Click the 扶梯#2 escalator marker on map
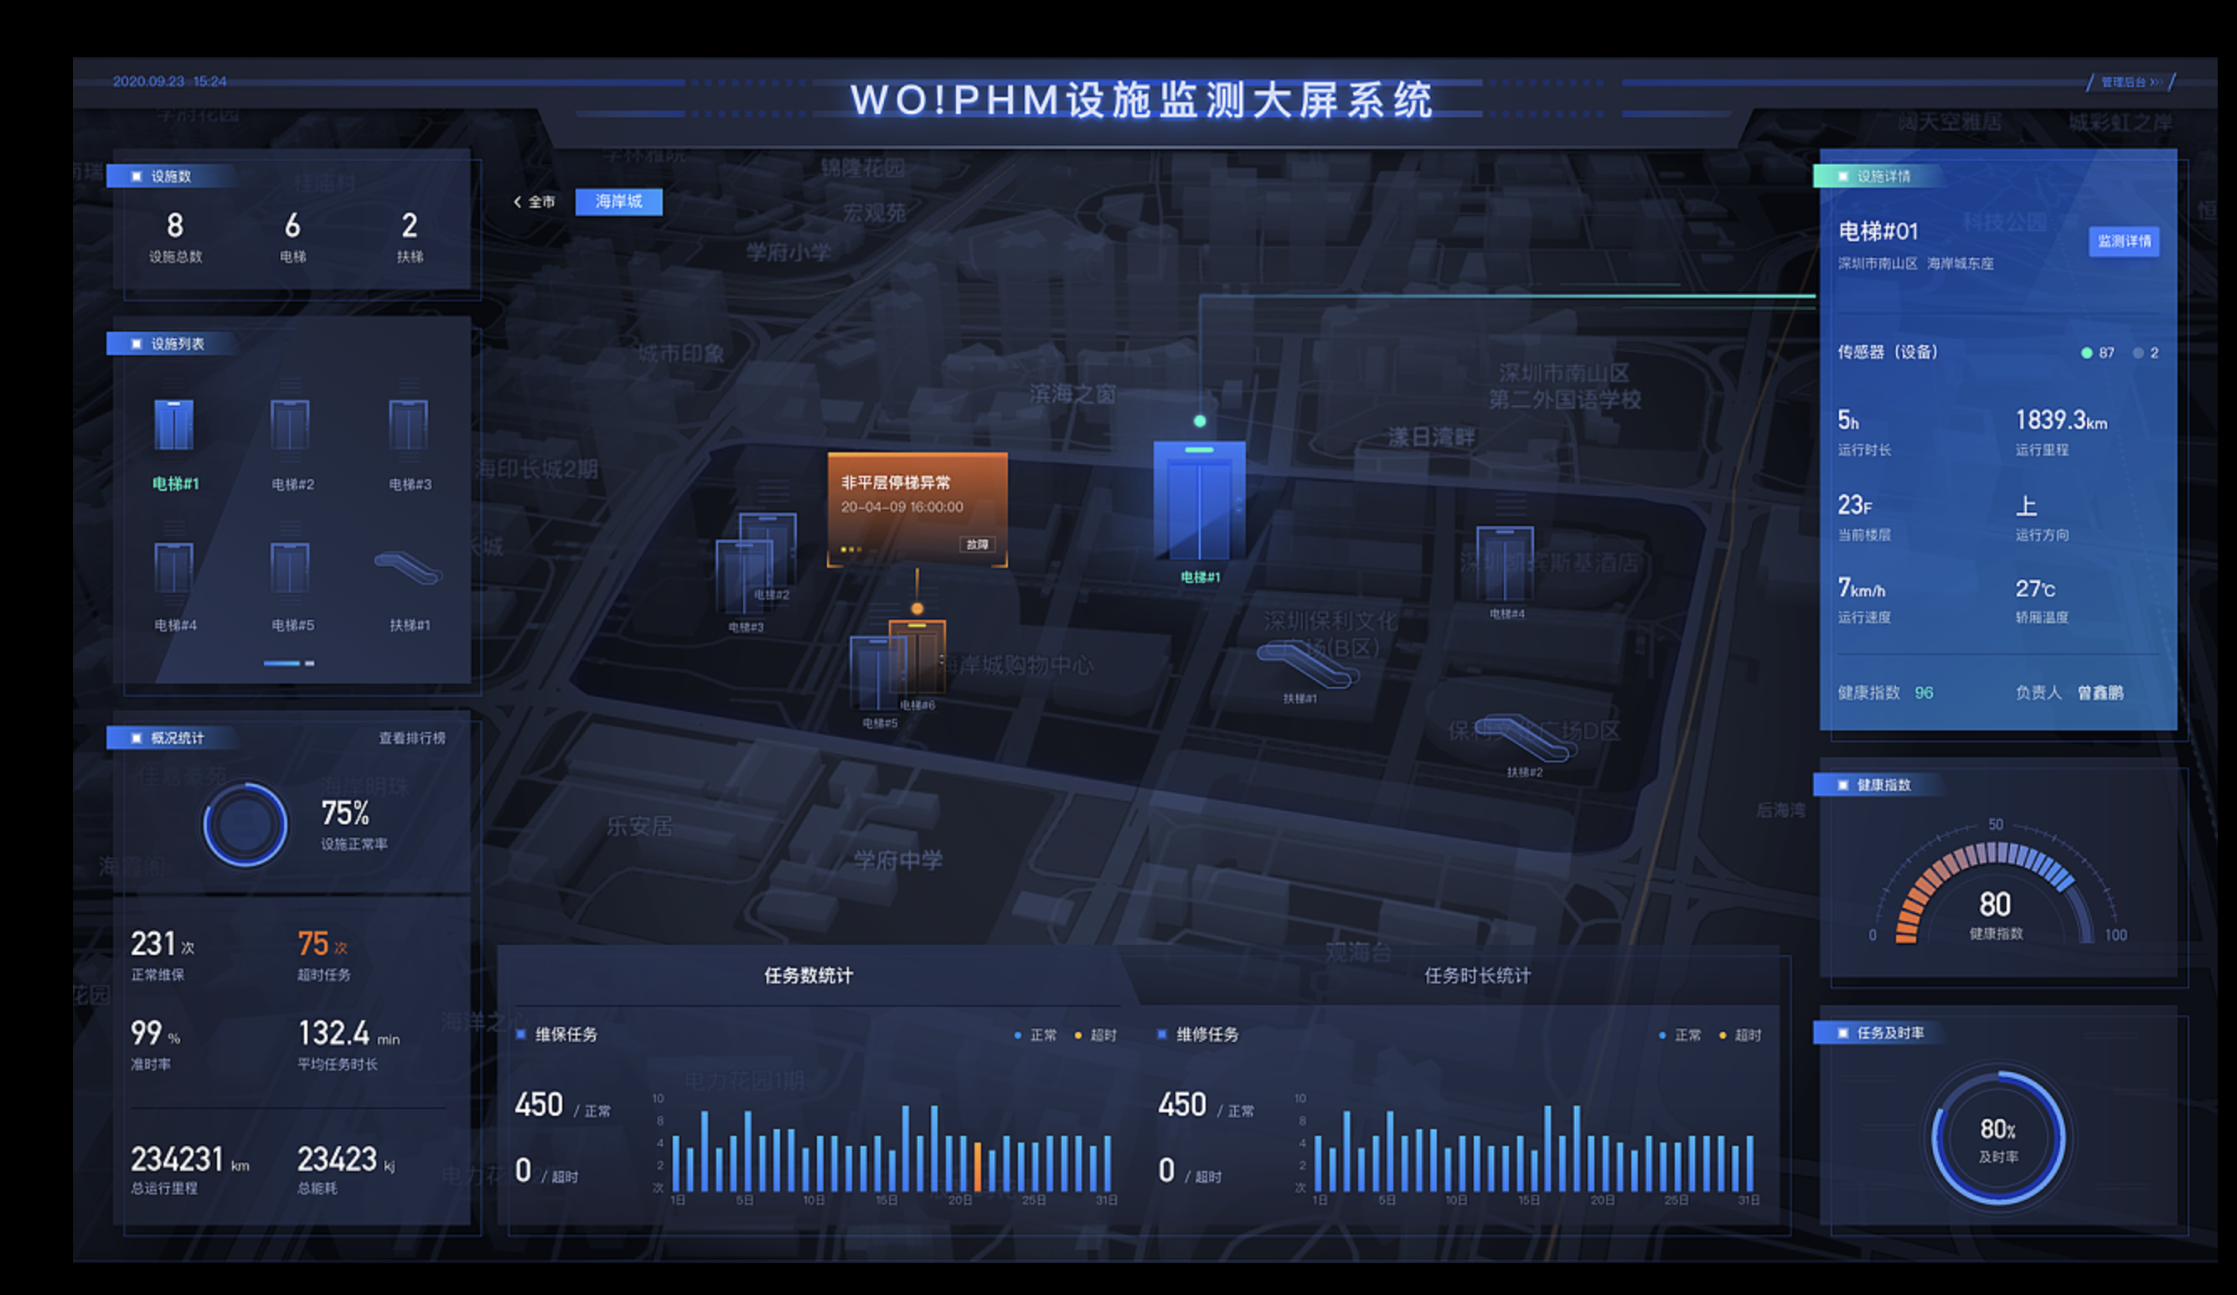Viewport: 2237px width, 1295px height. click(1526, 739)
